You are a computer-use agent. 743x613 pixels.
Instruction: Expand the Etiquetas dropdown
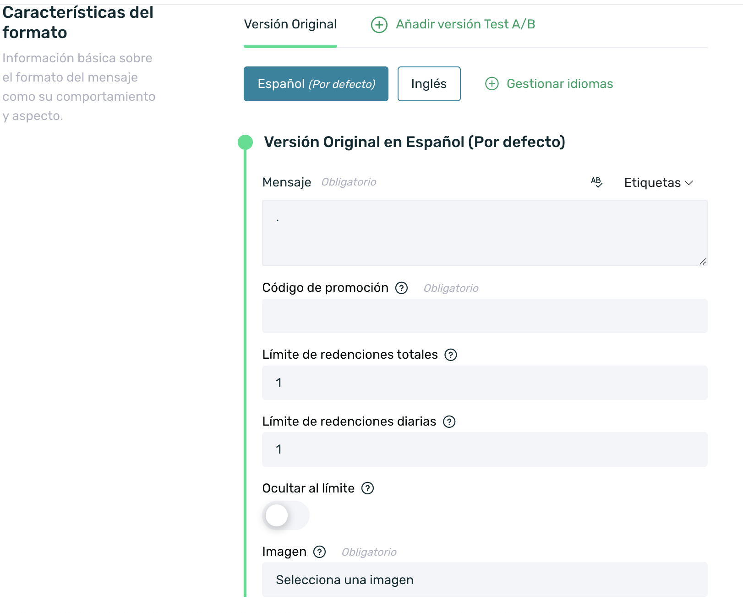[659, 183]
